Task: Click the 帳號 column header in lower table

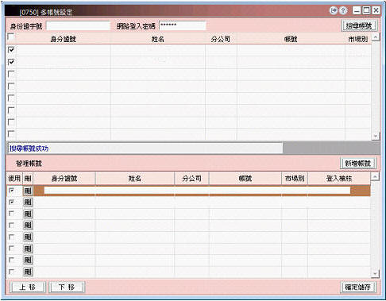Action: tap(245, 179)
